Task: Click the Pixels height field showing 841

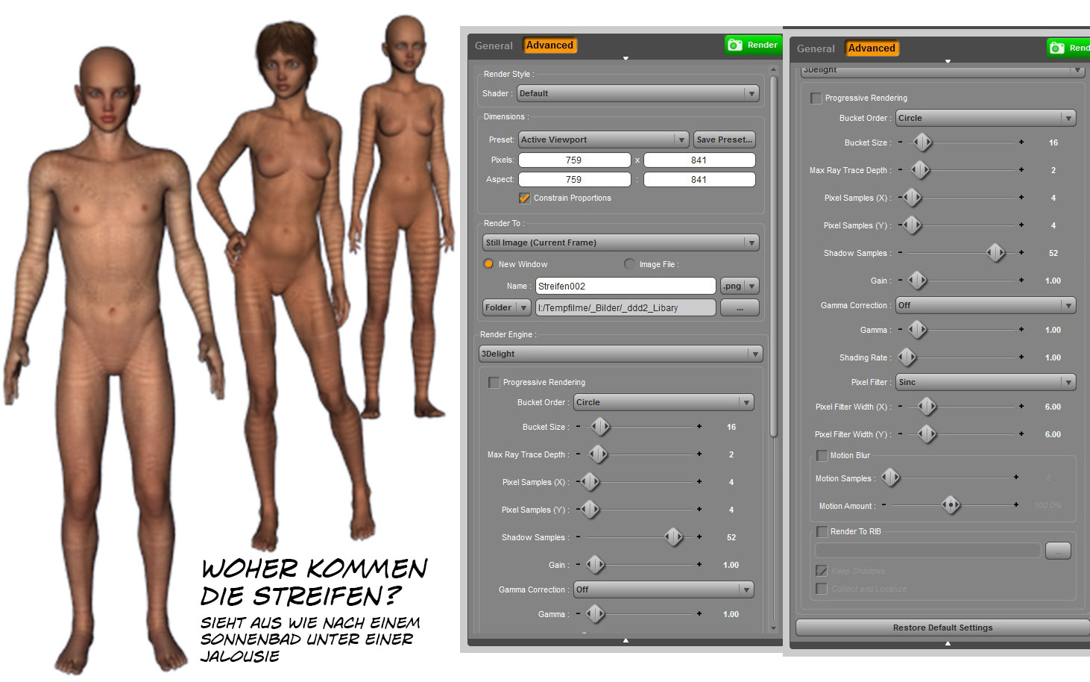Action: [x=699, y=160]
